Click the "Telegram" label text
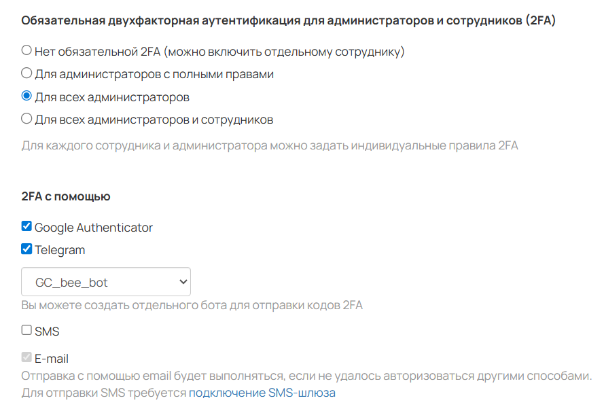 tap(60, 250)
